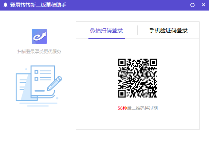
Task: Click the first checkbox square on illustrated document
Action: (36, 72)
